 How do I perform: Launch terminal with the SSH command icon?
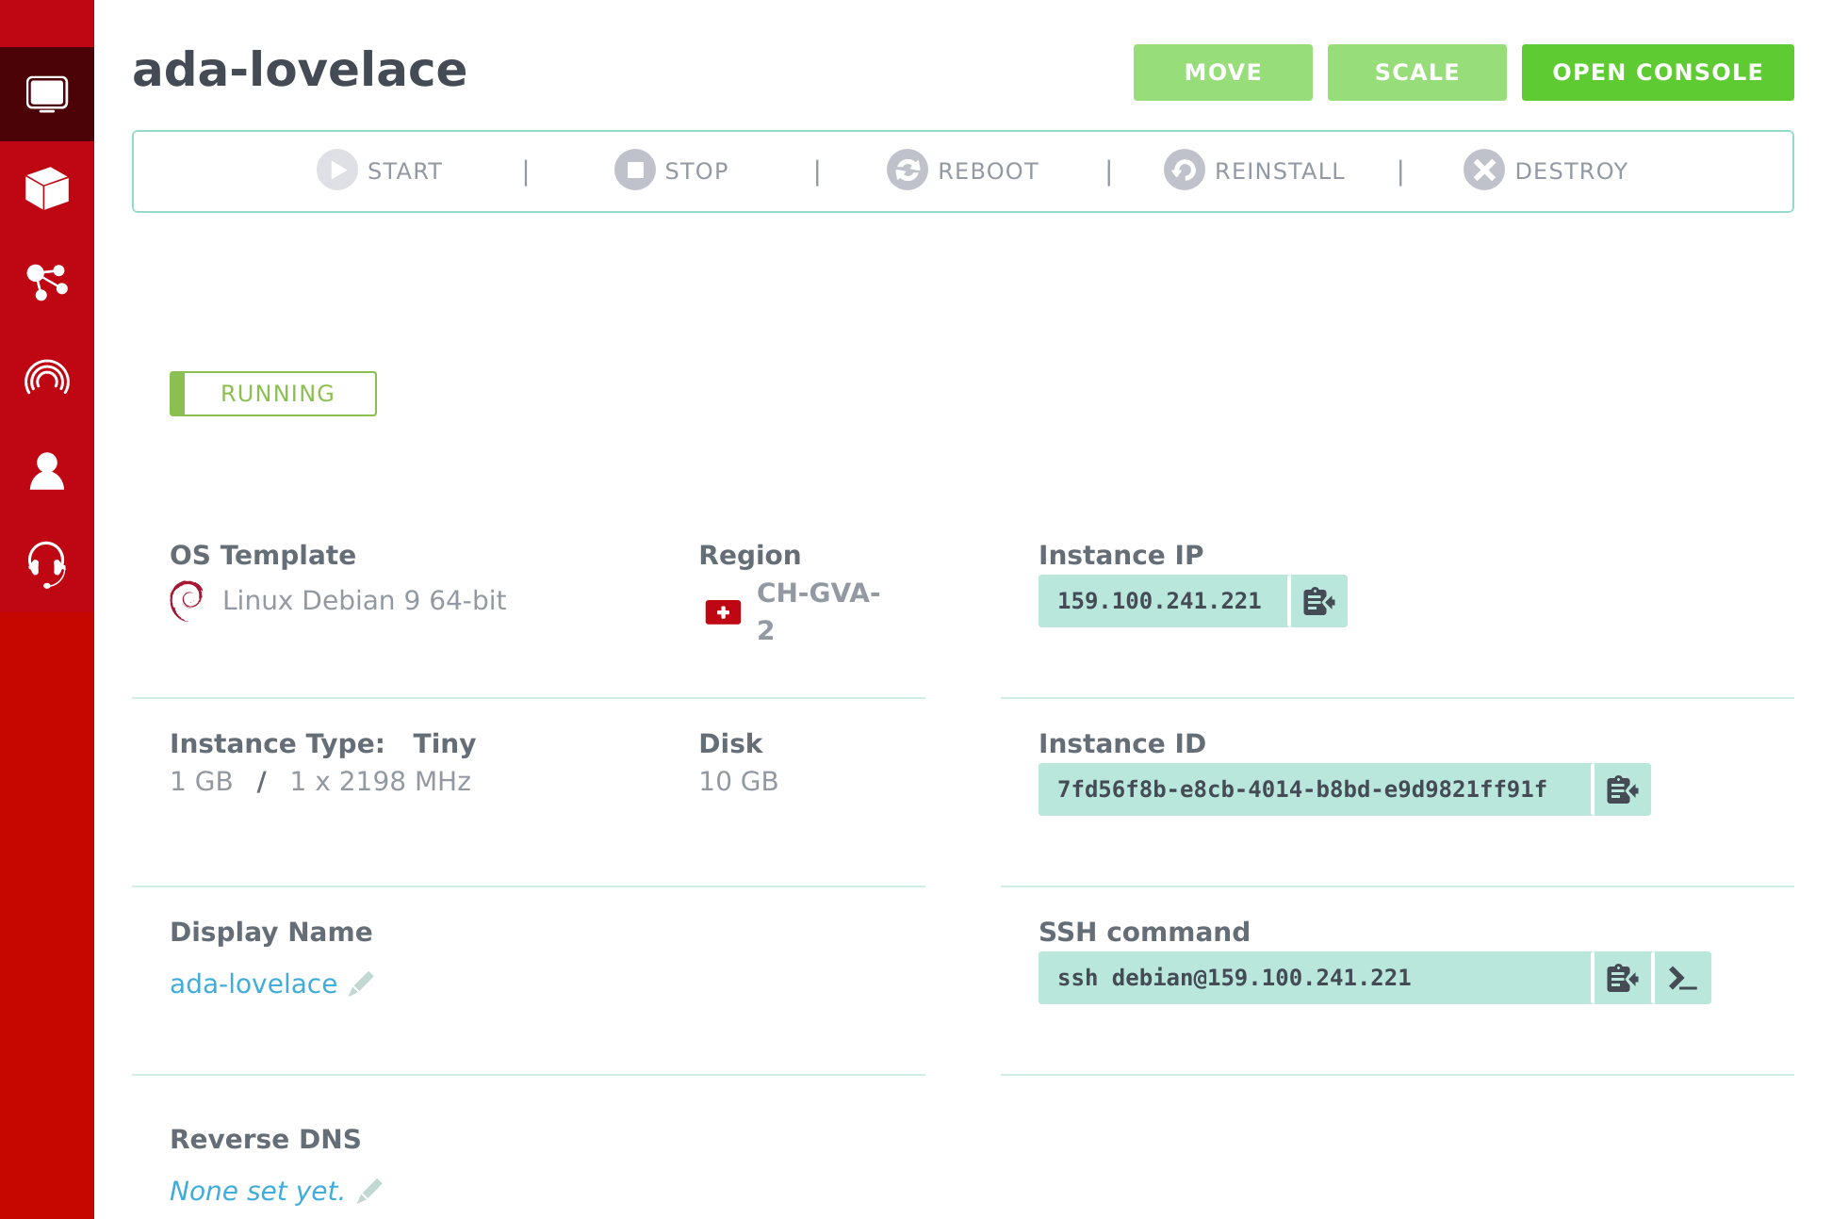tap(1682, 978)
